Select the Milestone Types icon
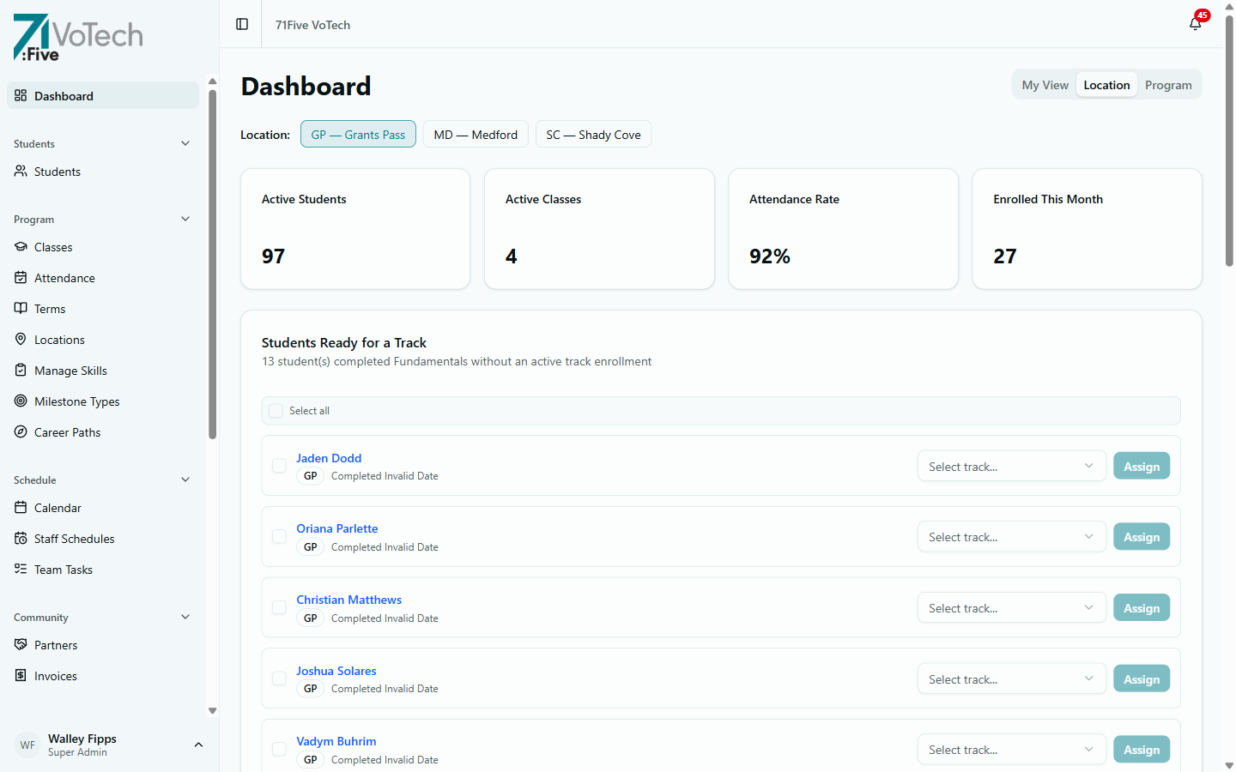This screenshot has width=1236, height=772. [20, 401]
